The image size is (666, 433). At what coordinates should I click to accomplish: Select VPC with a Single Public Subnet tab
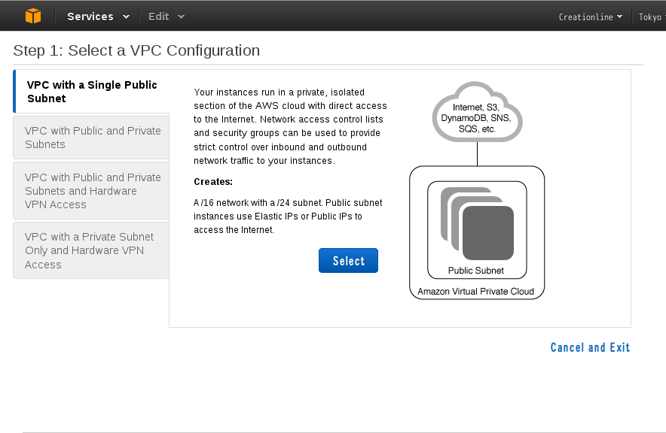pos(91,92)
